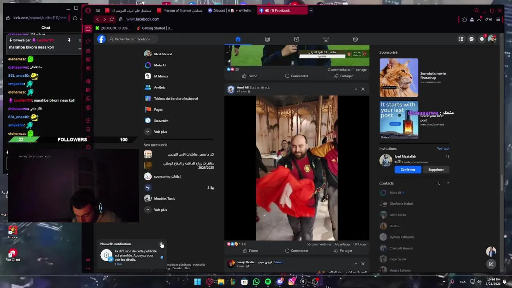Open Instagram from the taskbar
This screenshot has width=512, height=288.
[x=292, y=282]
